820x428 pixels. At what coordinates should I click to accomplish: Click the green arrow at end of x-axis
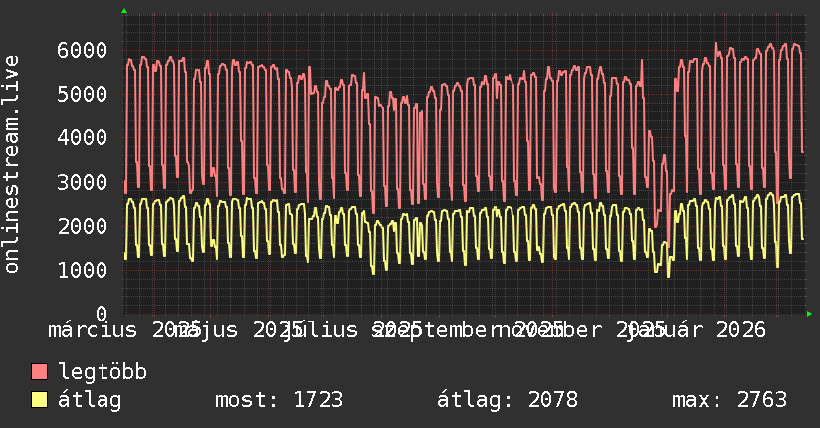tap(809, 314)
